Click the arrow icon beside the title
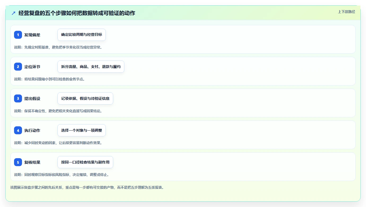The width and height of the screenshot is (366, 207). click(14, 13)
